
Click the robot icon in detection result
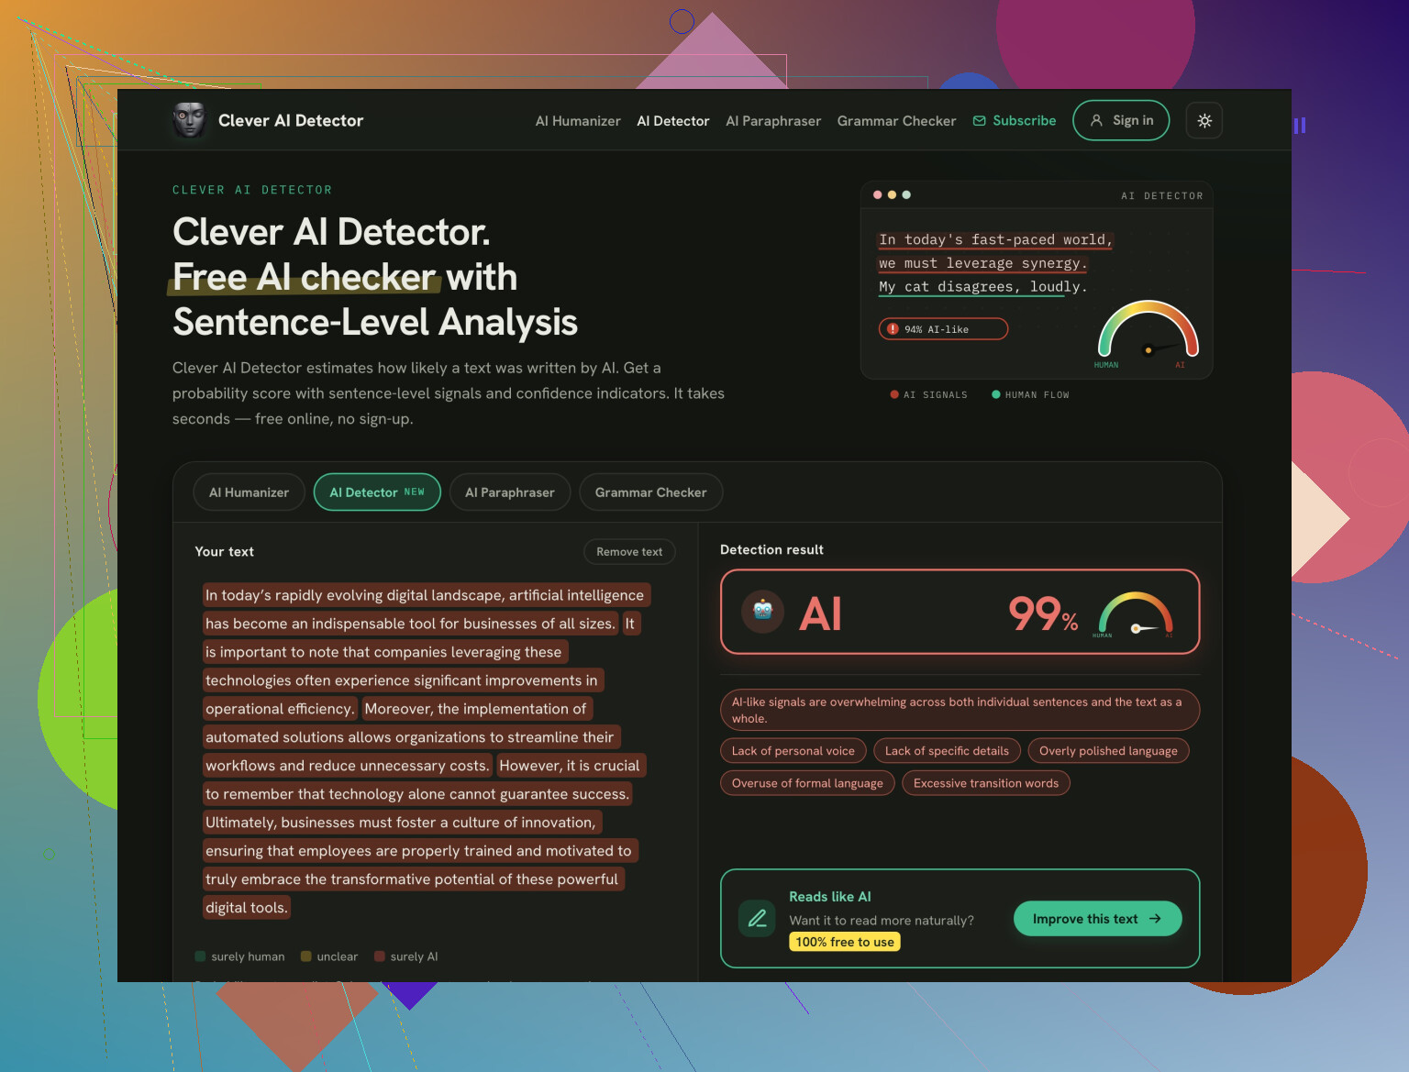762,611
